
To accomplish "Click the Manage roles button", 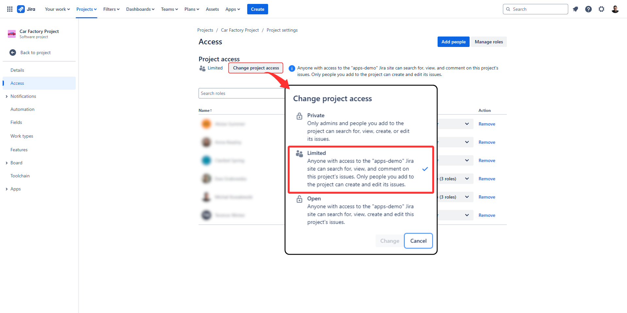I will click(x=489, y=42).
